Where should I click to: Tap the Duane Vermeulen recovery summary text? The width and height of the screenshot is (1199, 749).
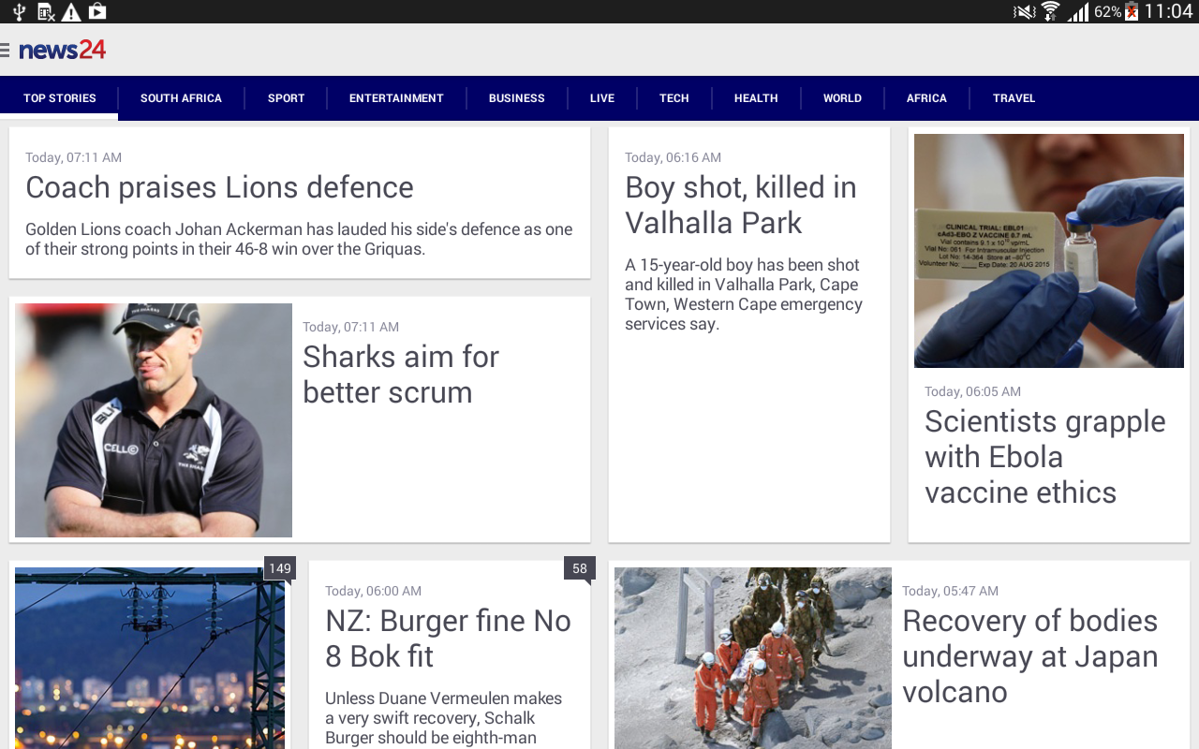pos(444,718)
